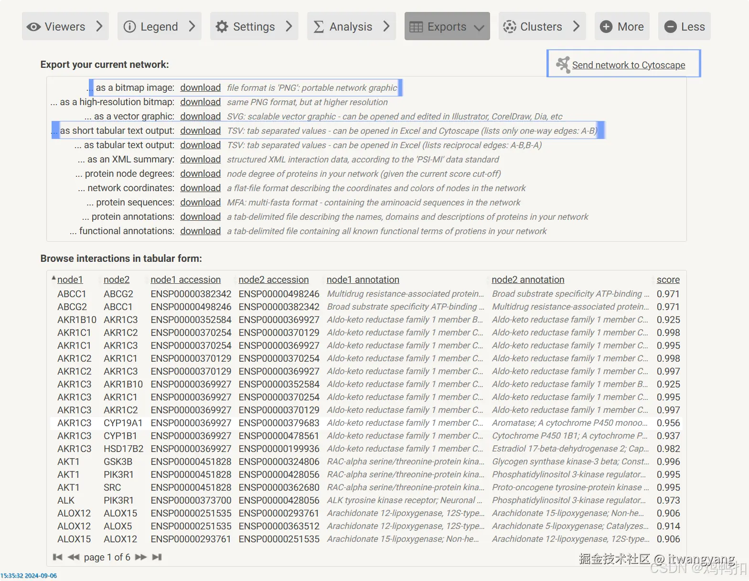Download the high-resolution bitmap

click(201, 102)
